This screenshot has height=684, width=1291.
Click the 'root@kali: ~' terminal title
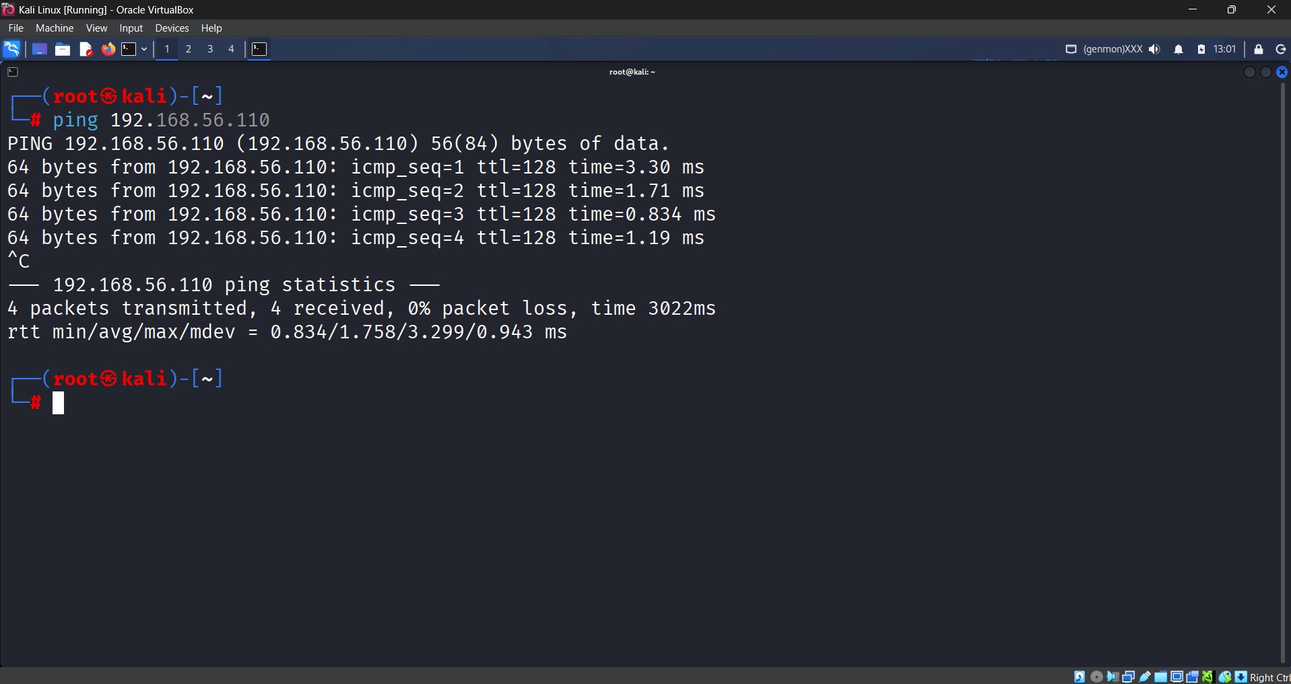coord(632,72)
